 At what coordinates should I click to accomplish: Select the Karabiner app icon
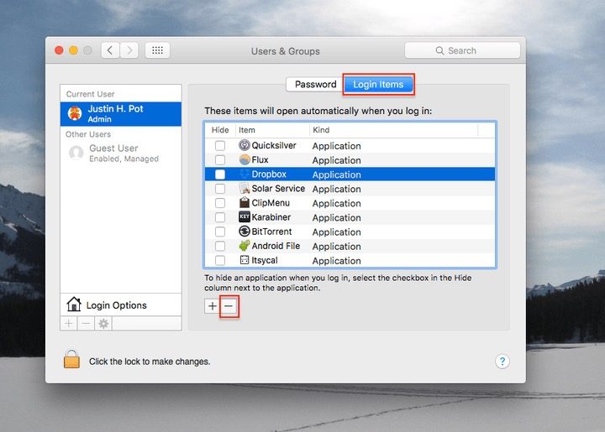coord(245,217)
